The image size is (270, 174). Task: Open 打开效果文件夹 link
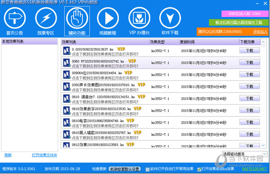pos(45,155)
